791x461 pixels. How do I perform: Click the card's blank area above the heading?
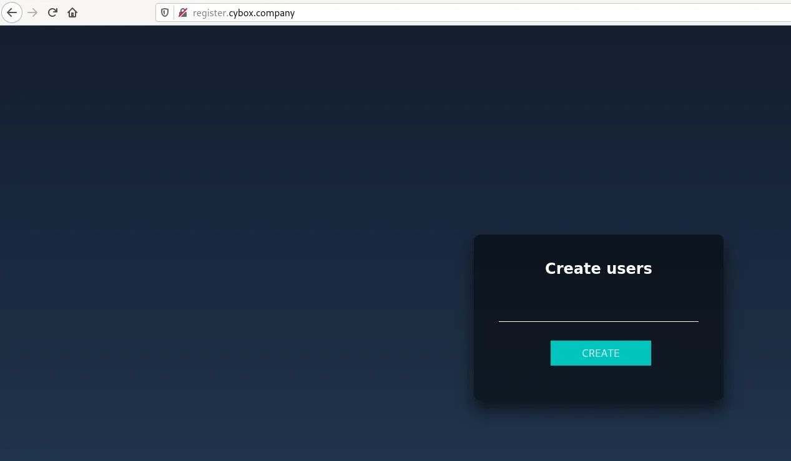pos(598,246)
